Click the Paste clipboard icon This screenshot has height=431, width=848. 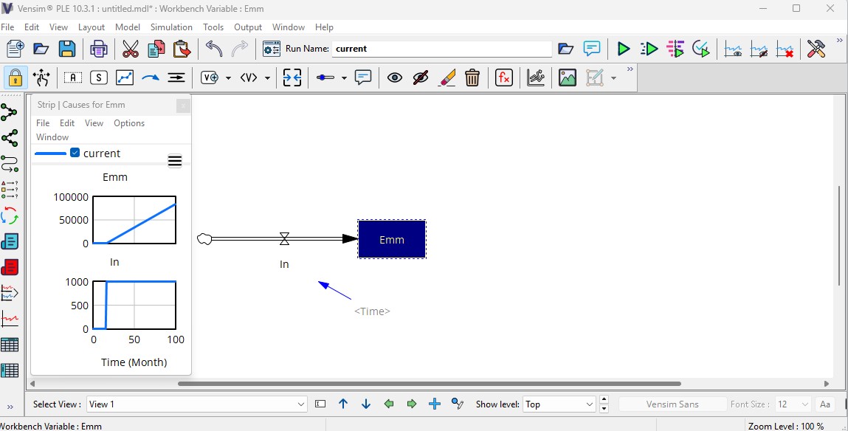pyautogui.click(x=182, y=49)
